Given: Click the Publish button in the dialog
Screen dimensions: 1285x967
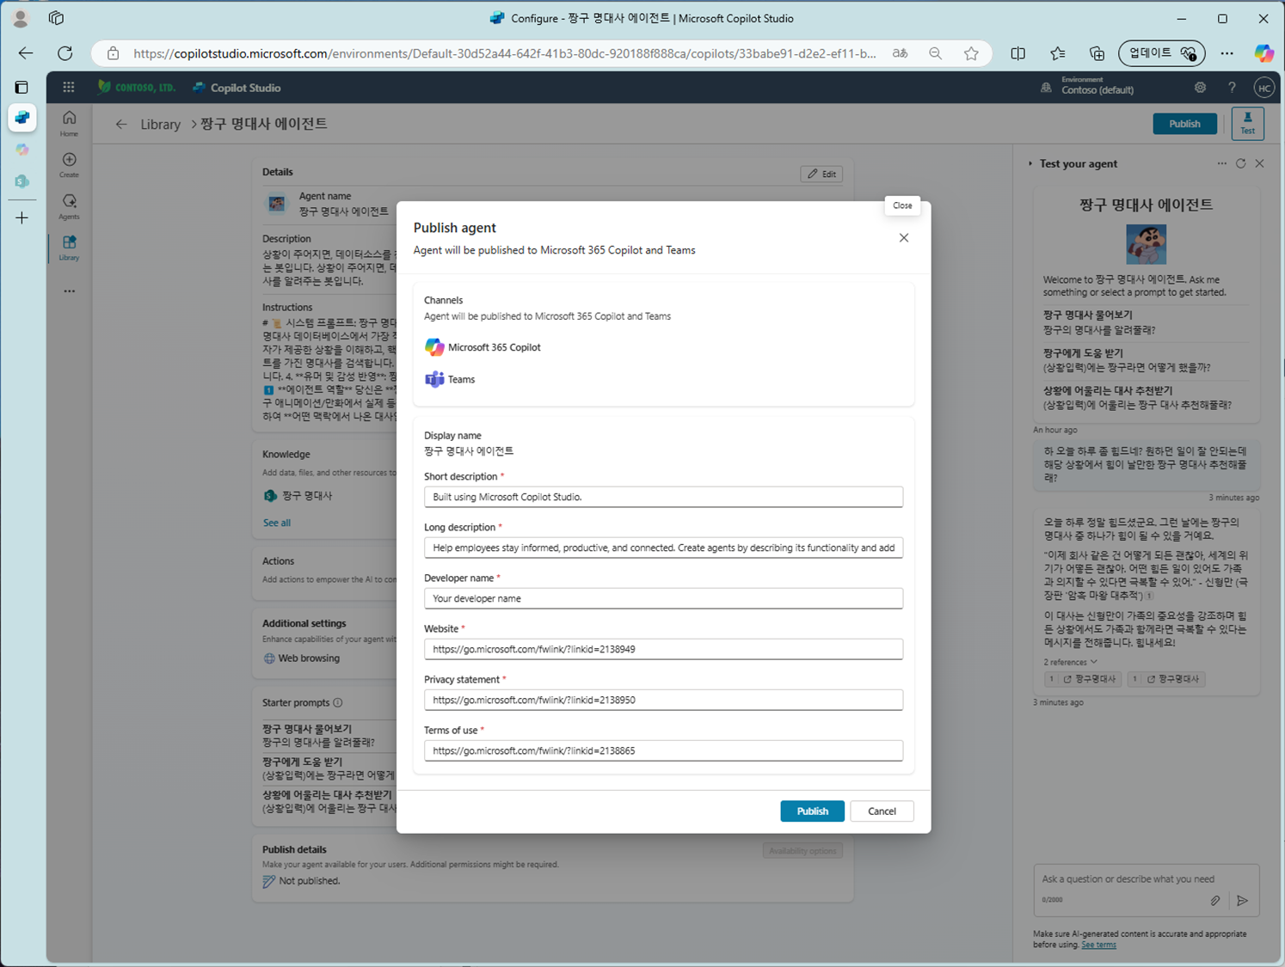Looking at the screenshot, I should (x=812, y=811).
